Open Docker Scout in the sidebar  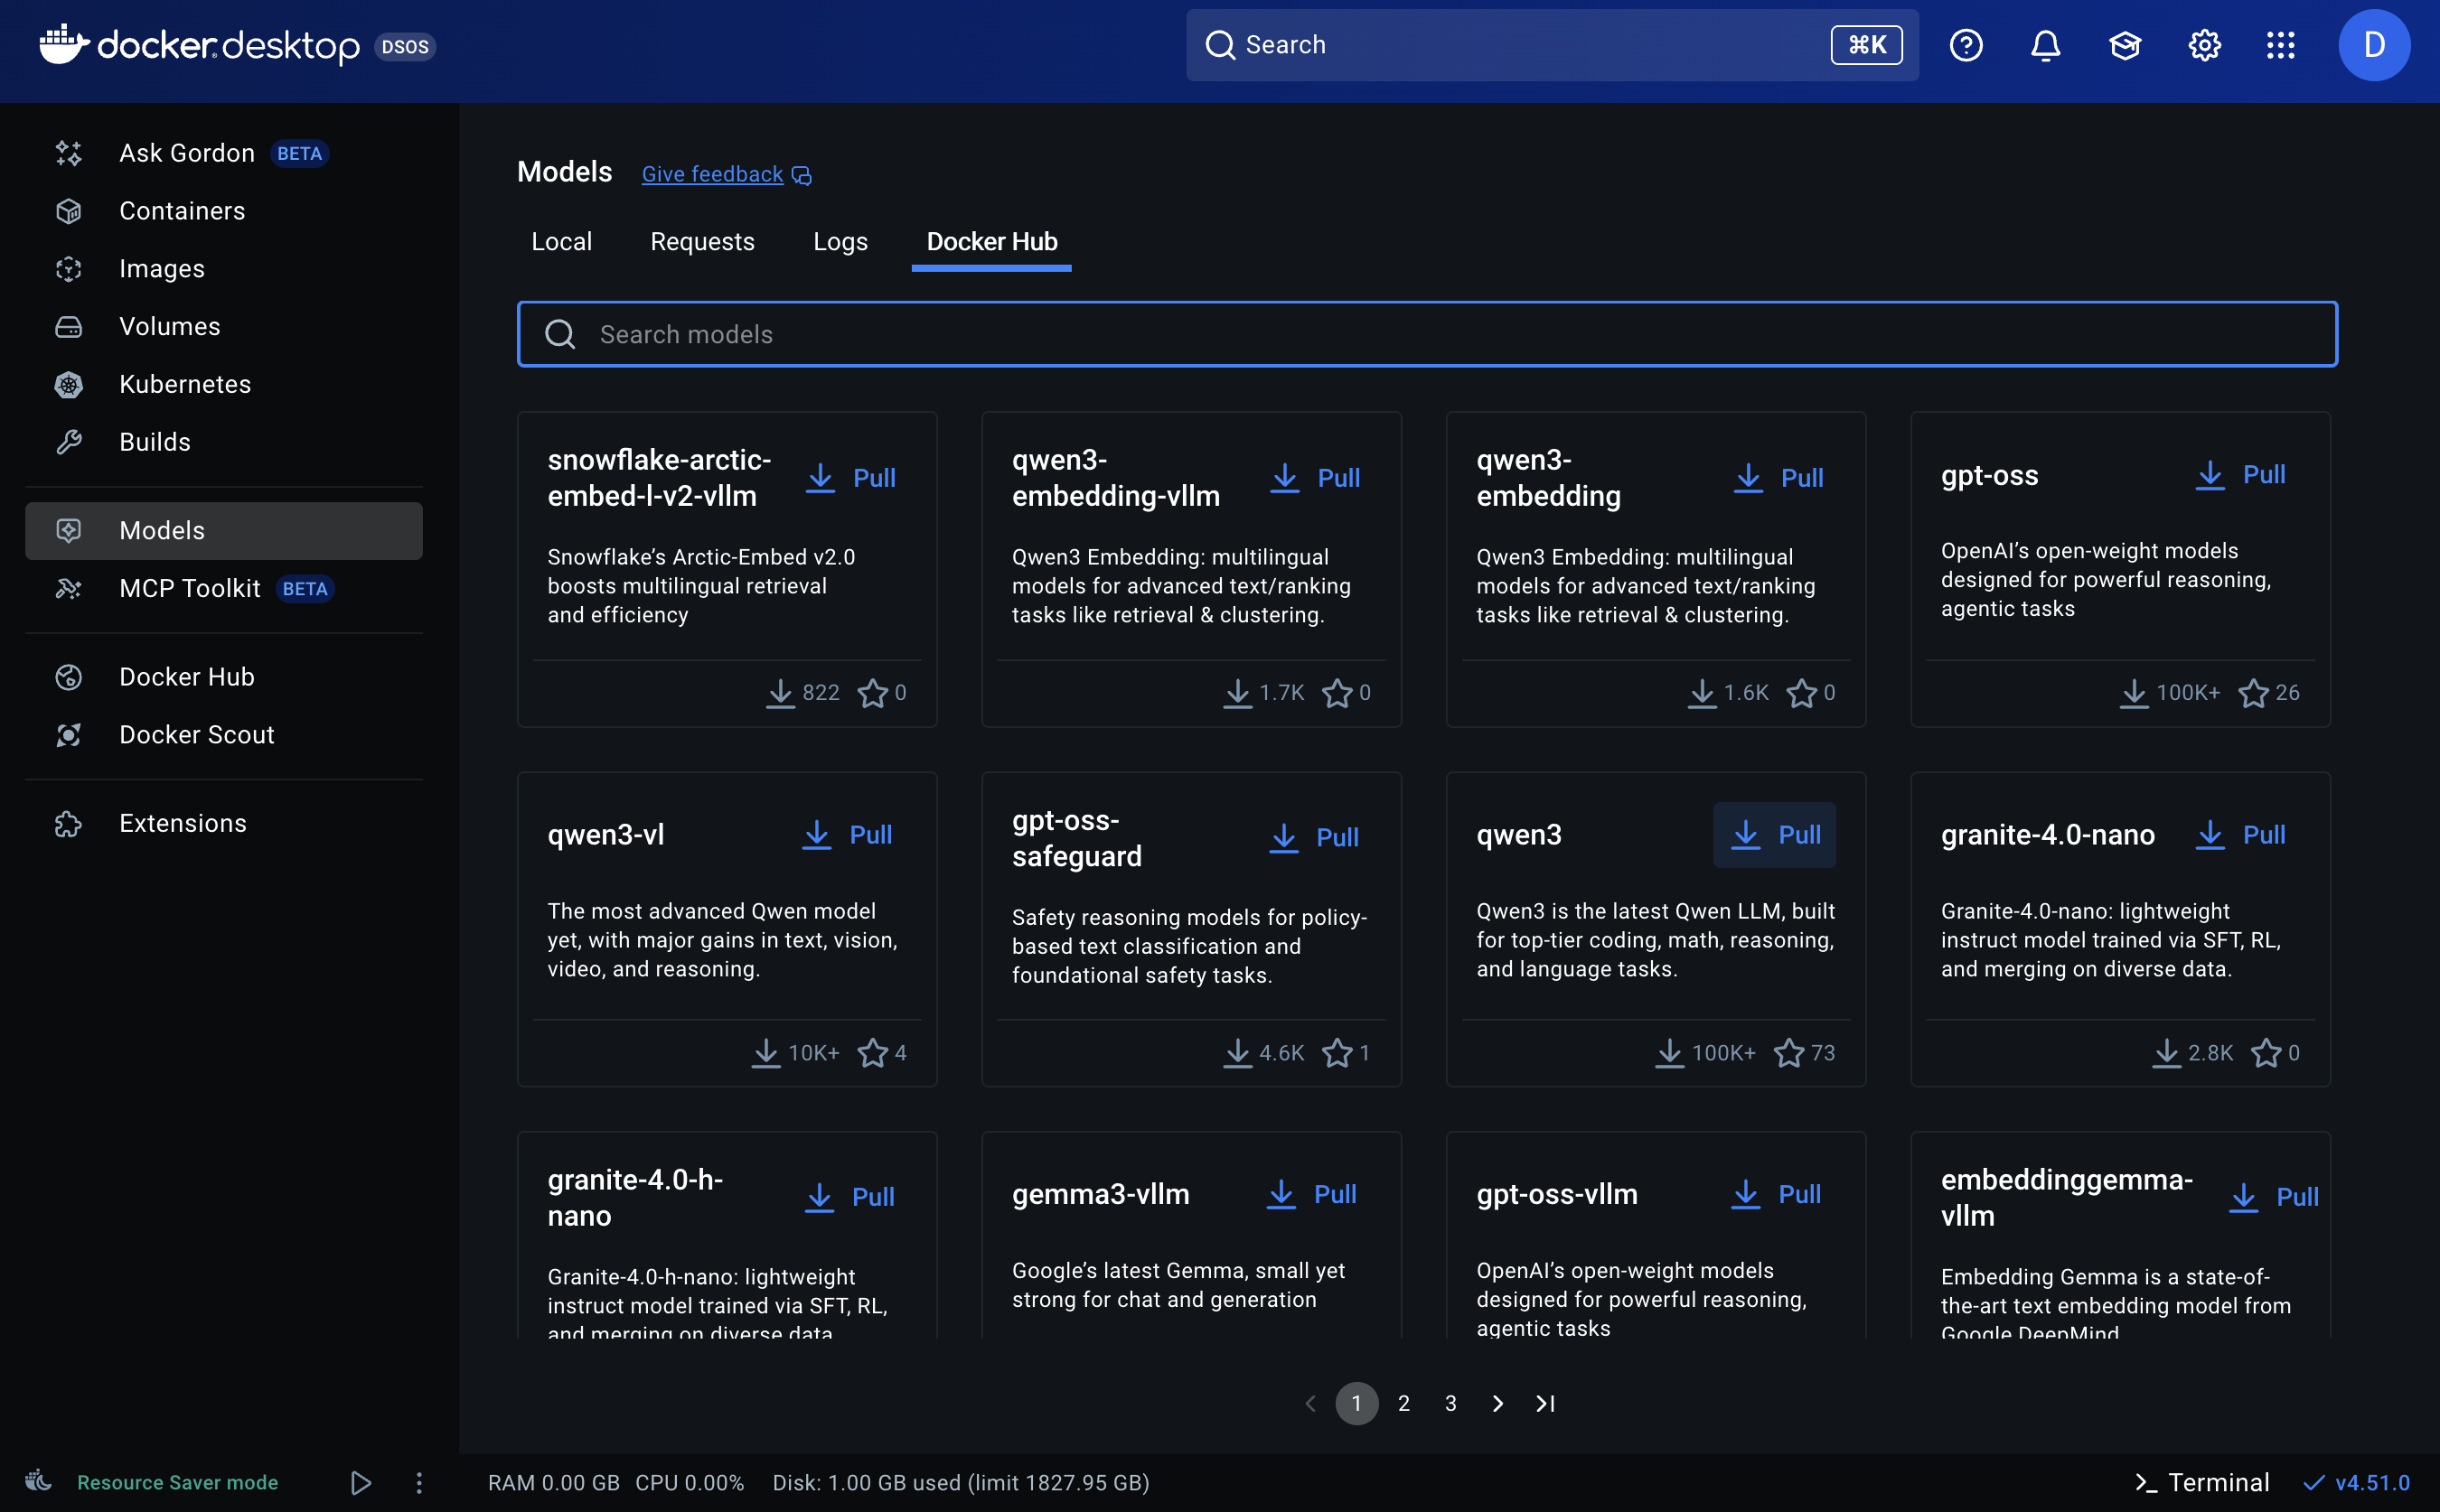(196, 734)
